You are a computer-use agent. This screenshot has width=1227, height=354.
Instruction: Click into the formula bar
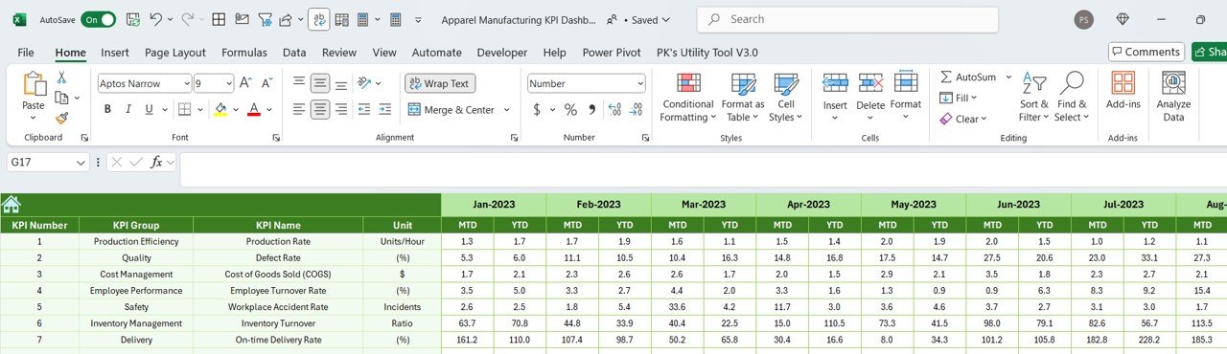pos(703,169)
